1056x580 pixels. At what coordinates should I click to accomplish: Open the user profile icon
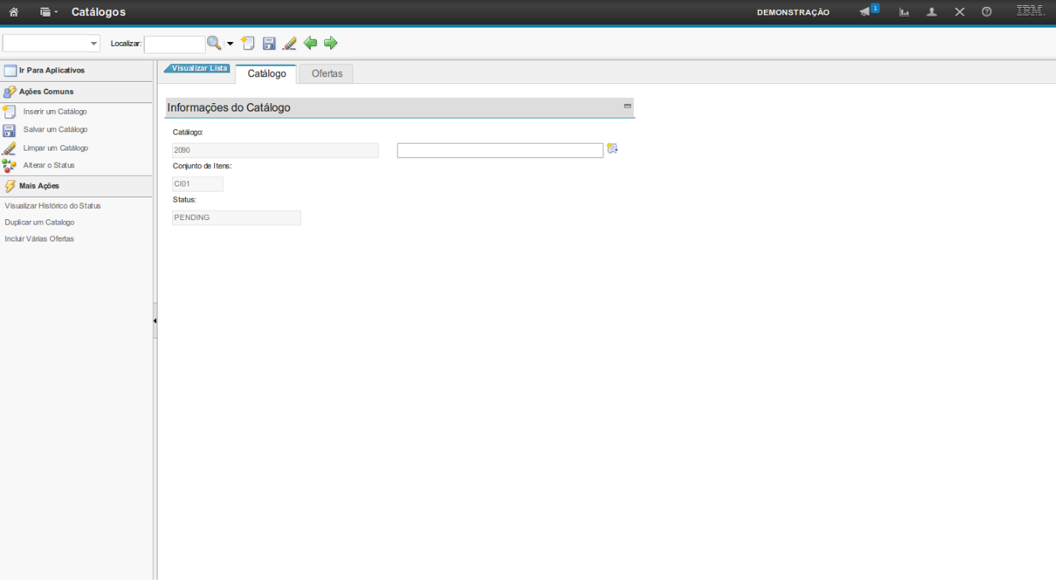point(931,12)
